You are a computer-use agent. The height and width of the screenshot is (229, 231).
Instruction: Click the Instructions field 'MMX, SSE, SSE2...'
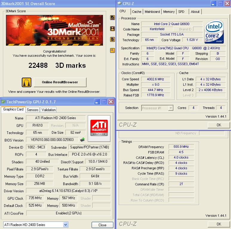184,64
